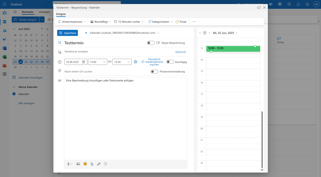The image size is (321, 177).
Task: Click the event type icon beside Testtermin
Action: [60, 43]
